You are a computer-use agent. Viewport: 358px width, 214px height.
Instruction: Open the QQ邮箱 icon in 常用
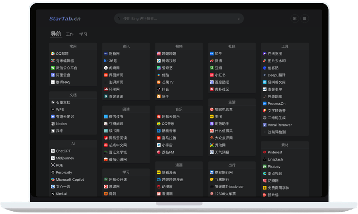53,53
